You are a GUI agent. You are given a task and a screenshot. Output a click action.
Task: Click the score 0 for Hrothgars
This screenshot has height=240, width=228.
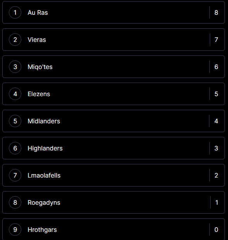[x=216, y=230]
